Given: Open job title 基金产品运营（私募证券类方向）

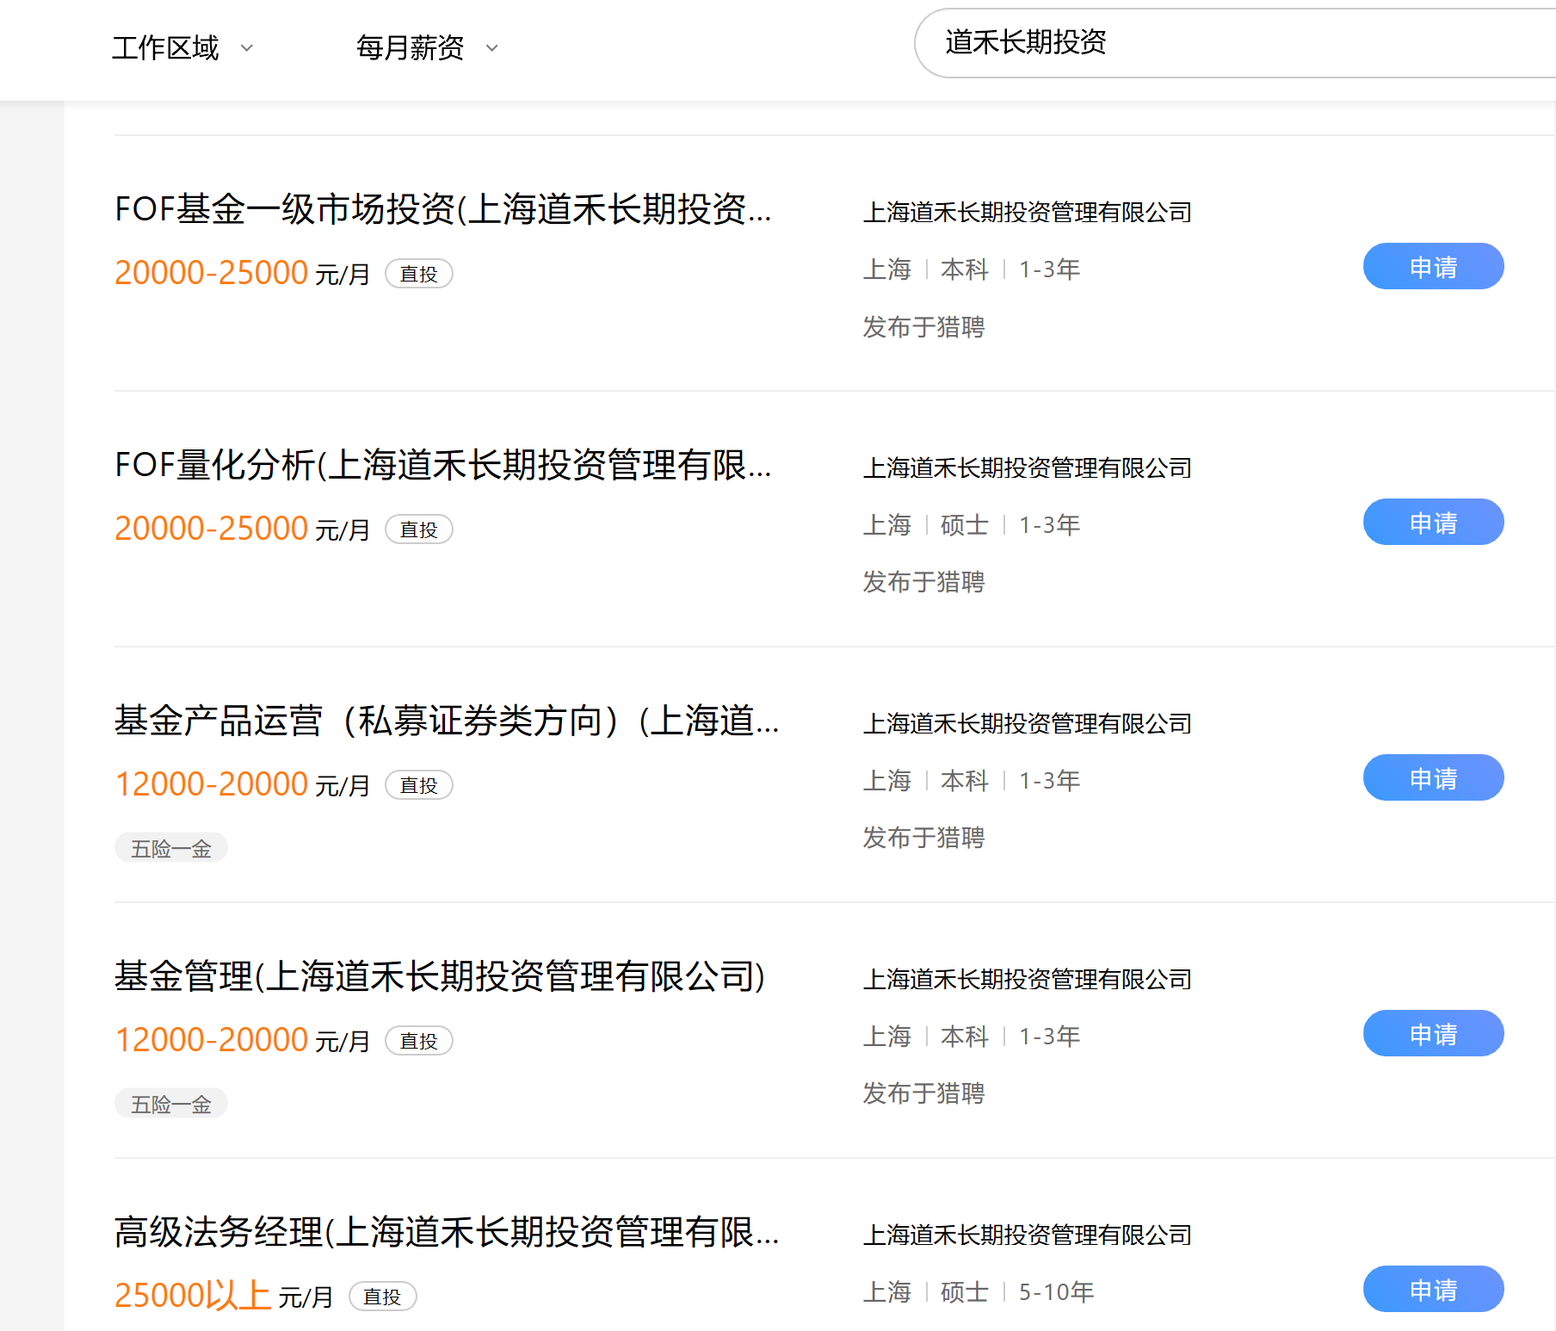Looking at the screenshot, I should point(447,721).
